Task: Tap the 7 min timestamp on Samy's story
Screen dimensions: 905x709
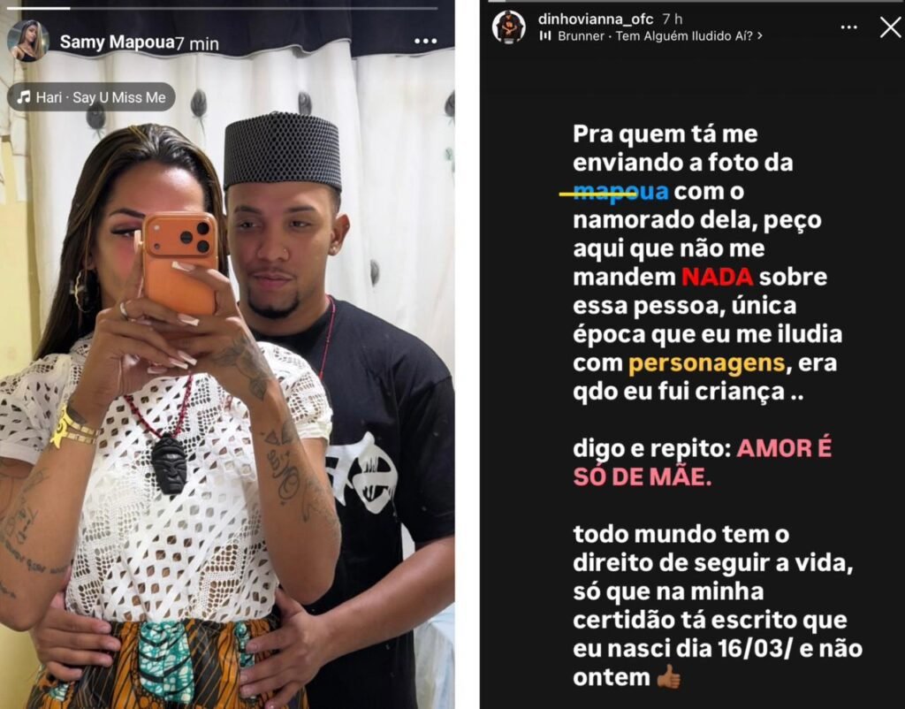Action: [197, 43]
